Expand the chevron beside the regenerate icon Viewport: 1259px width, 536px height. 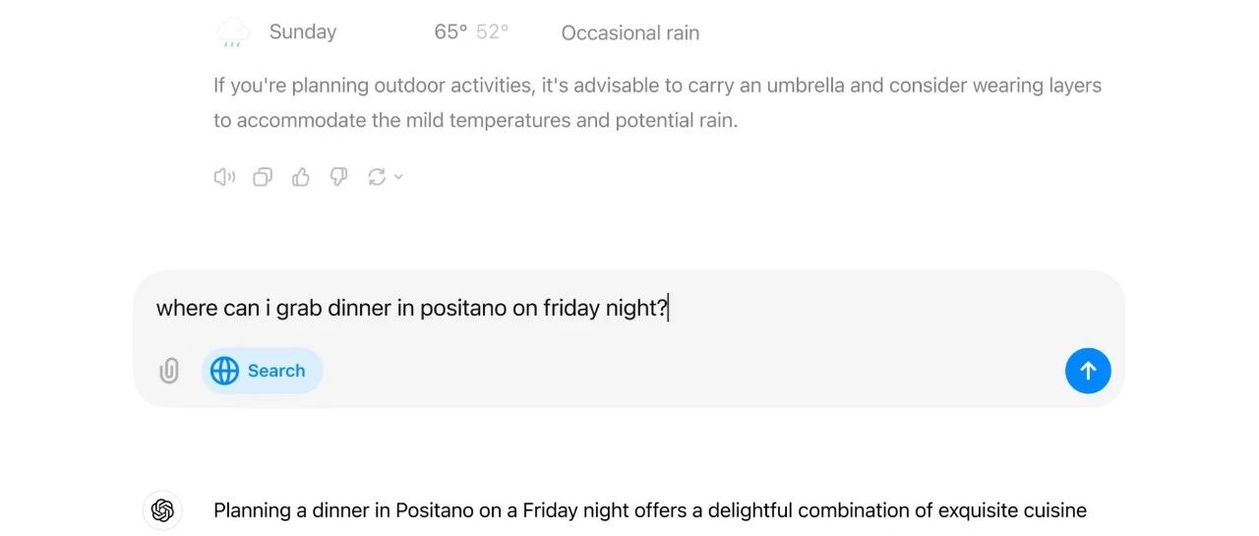(398, 177)
